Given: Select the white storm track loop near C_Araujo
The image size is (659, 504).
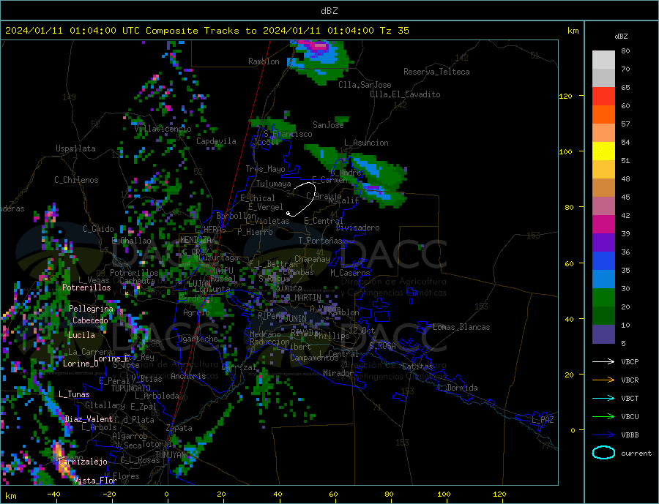Looking at the screenshot, I should (301, 200).
